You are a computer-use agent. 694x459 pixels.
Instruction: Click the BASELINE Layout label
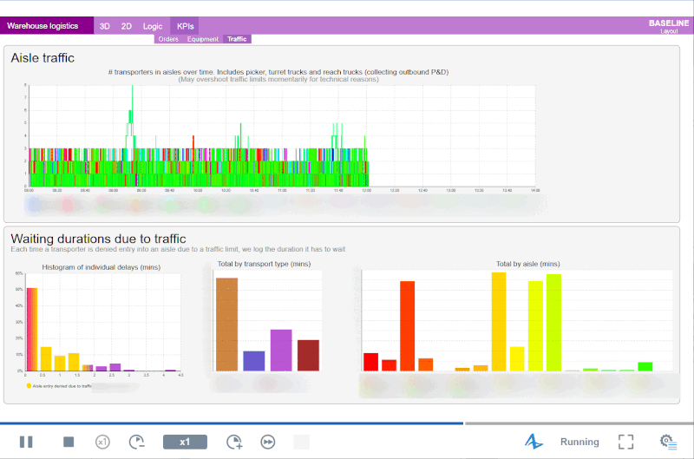(668, 26)
